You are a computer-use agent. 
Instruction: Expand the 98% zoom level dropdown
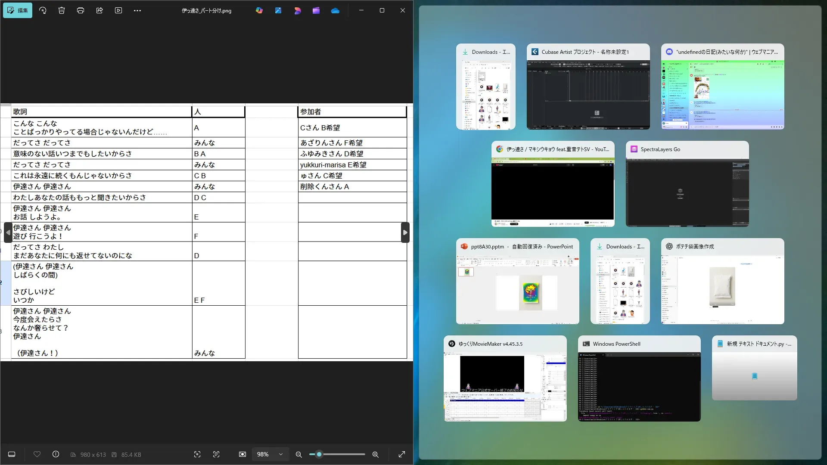pyautogui.click(x=281, y=454)
